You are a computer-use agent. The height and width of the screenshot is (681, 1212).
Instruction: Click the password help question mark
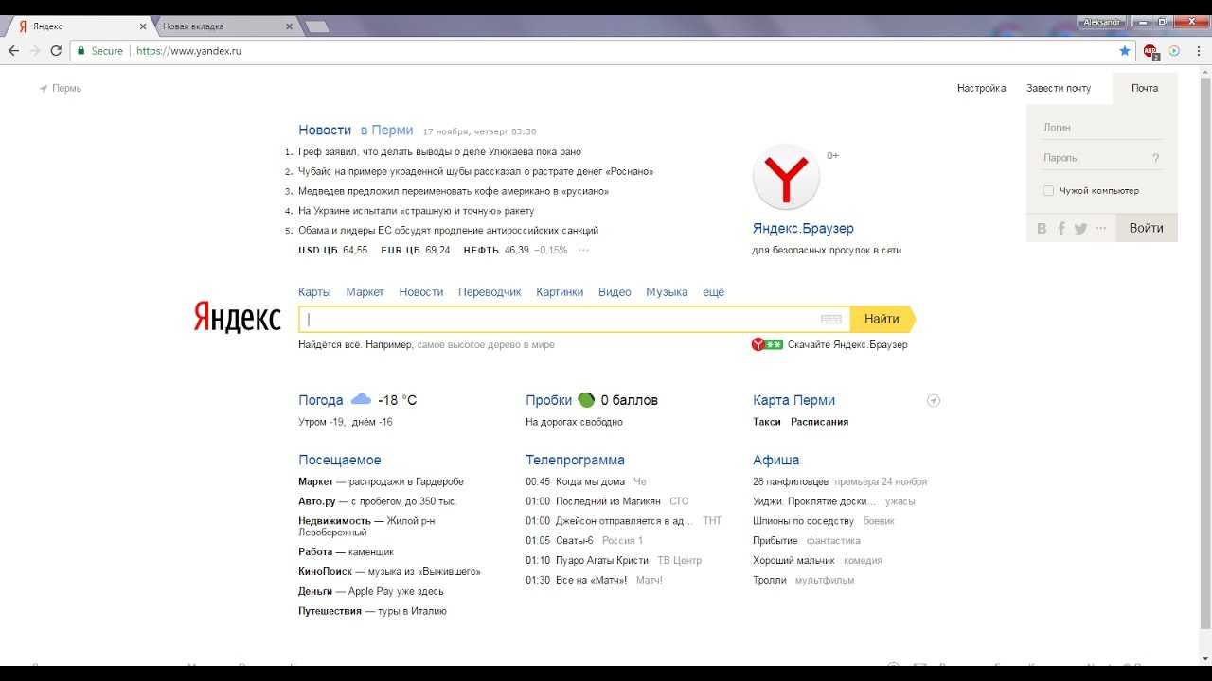coord(1156,158)
